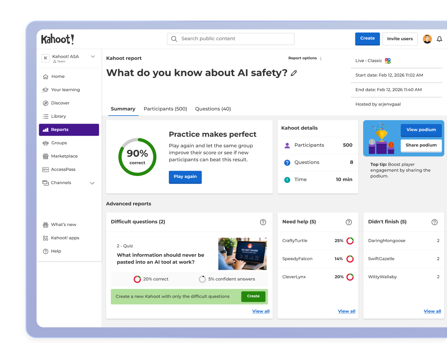The width and height of the screenshot is (447, 343).
Task: Click the Search public content field
Action: coord(230,39)
